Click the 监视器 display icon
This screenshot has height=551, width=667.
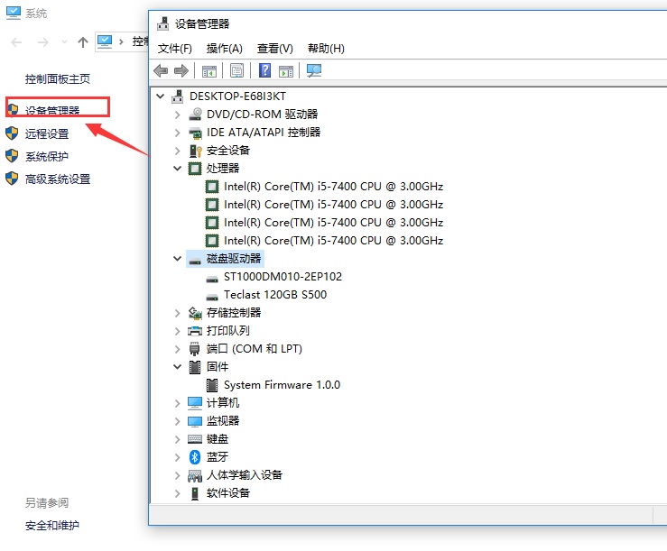pyautogui.click(x=195, y=421)
